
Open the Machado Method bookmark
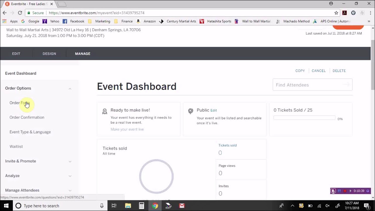pos(293,21)
